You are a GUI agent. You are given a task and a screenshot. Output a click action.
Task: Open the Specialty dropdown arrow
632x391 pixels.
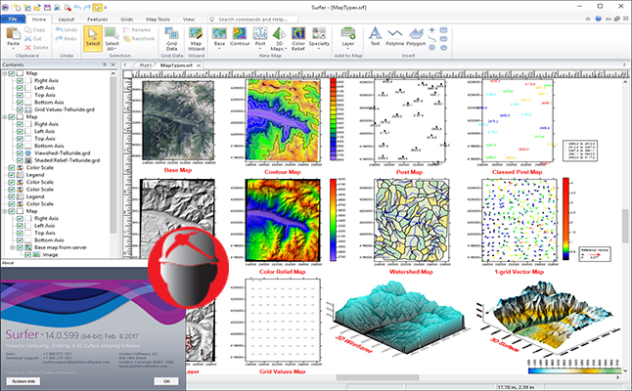click(319, 49)
